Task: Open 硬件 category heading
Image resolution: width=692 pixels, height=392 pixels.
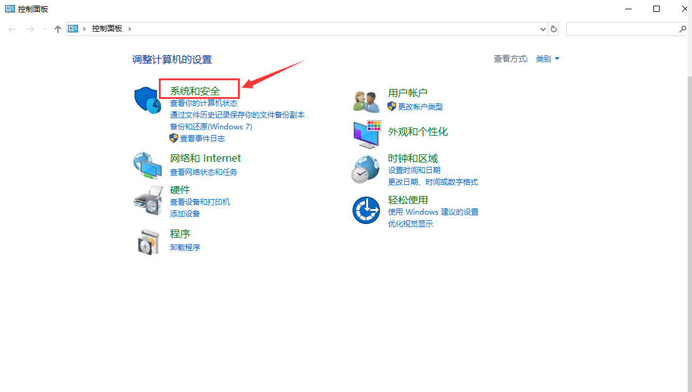Action: 180,190
